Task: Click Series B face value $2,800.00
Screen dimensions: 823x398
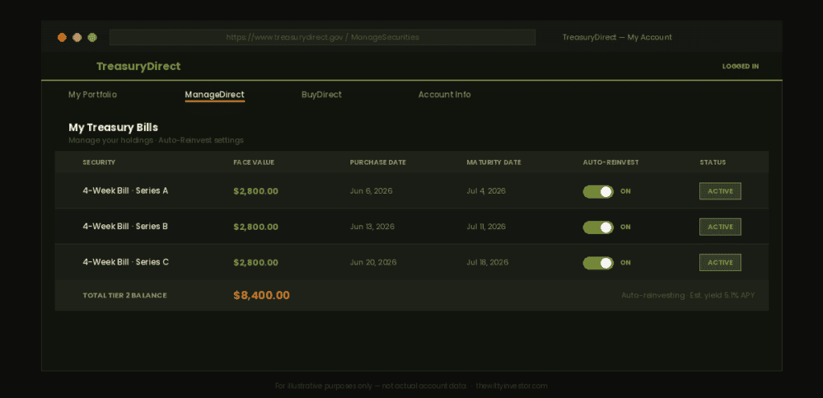Action: [256, 227]
